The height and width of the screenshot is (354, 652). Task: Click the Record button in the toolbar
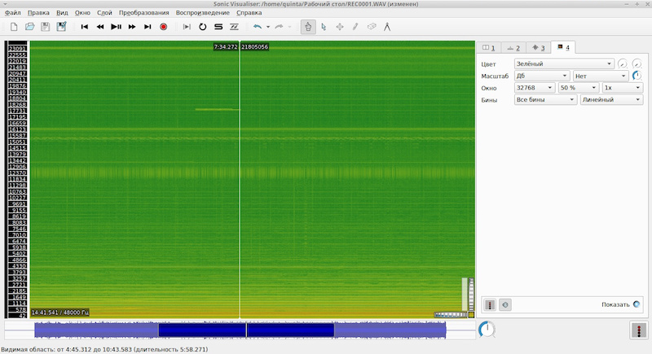click(x=163, y=27)
